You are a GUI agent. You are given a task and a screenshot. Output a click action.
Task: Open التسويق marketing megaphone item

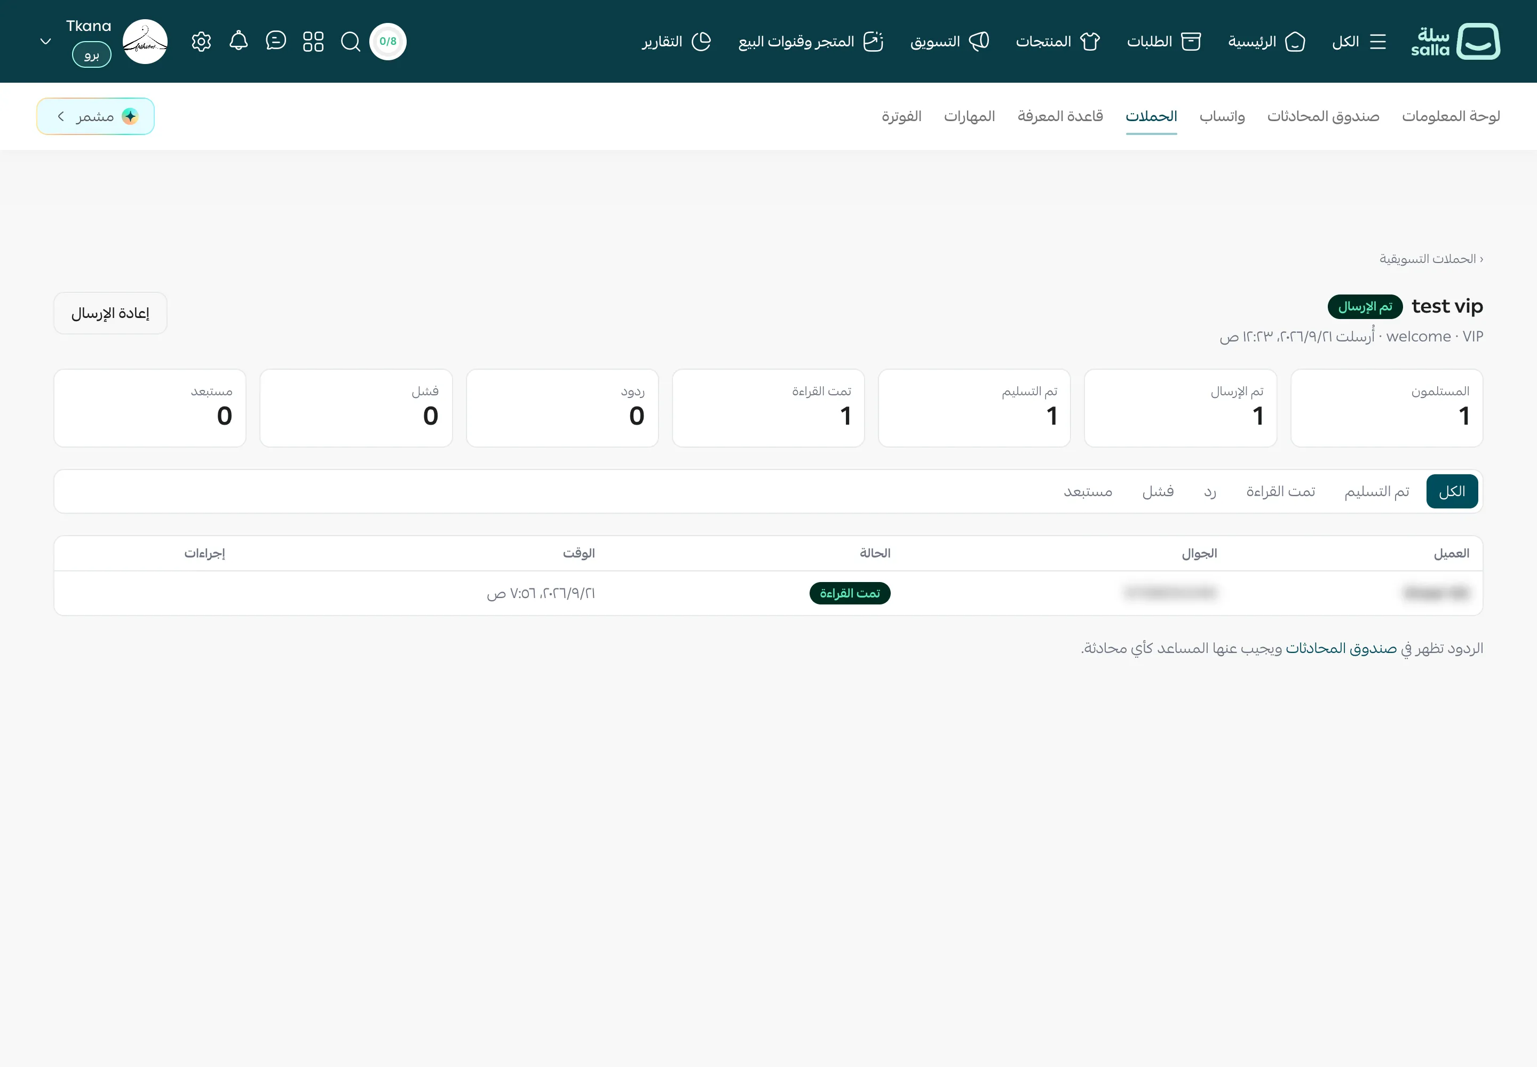950,42
